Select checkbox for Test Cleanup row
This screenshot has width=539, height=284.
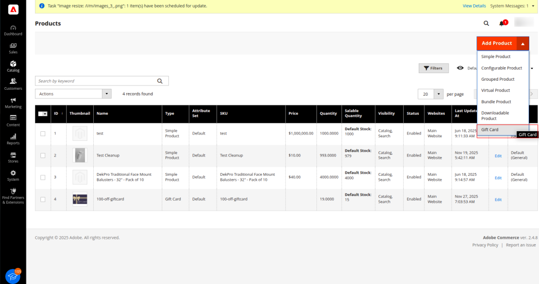43,155
